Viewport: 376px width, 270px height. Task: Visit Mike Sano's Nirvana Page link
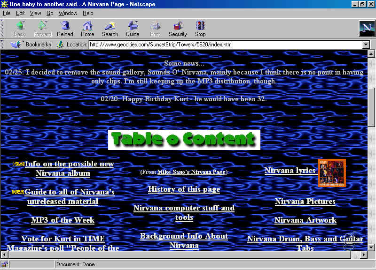[x=191, y=172]
